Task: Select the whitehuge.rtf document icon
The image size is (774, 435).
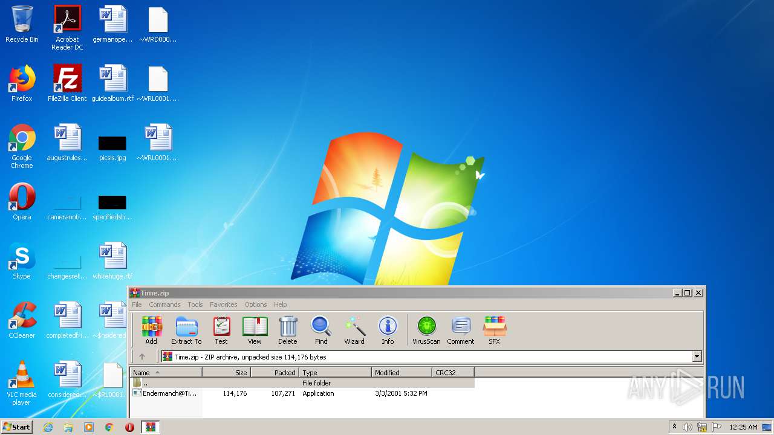Action: (112, 261)
